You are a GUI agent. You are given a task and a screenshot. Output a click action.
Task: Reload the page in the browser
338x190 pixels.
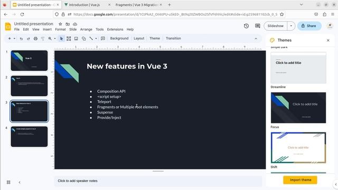(x=22, y=14)
